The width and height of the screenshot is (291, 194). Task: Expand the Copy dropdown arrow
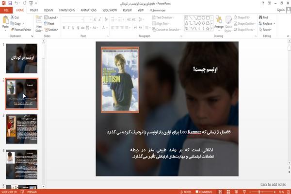click(23, 23)
